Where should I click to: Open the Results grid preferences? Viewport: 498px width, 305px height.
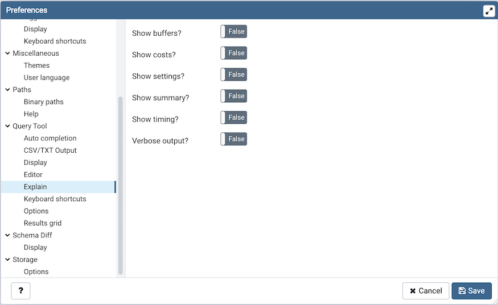(x=43, y=223)
